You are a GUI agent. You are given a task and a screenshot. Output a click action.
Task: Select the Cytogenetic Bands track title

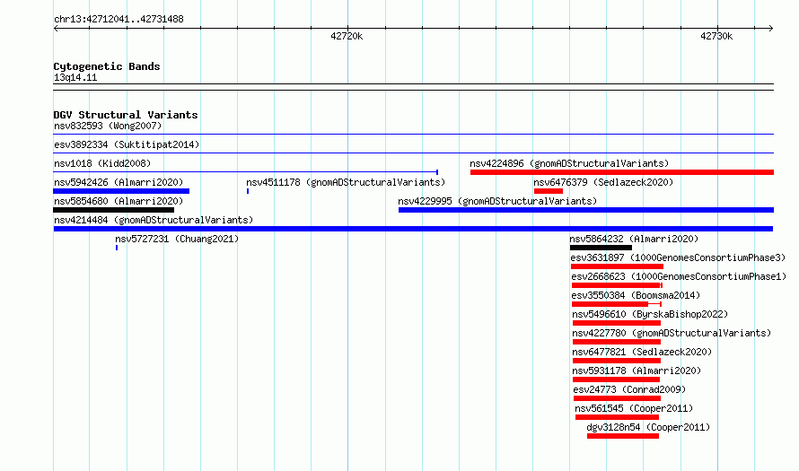pos(107,66)
